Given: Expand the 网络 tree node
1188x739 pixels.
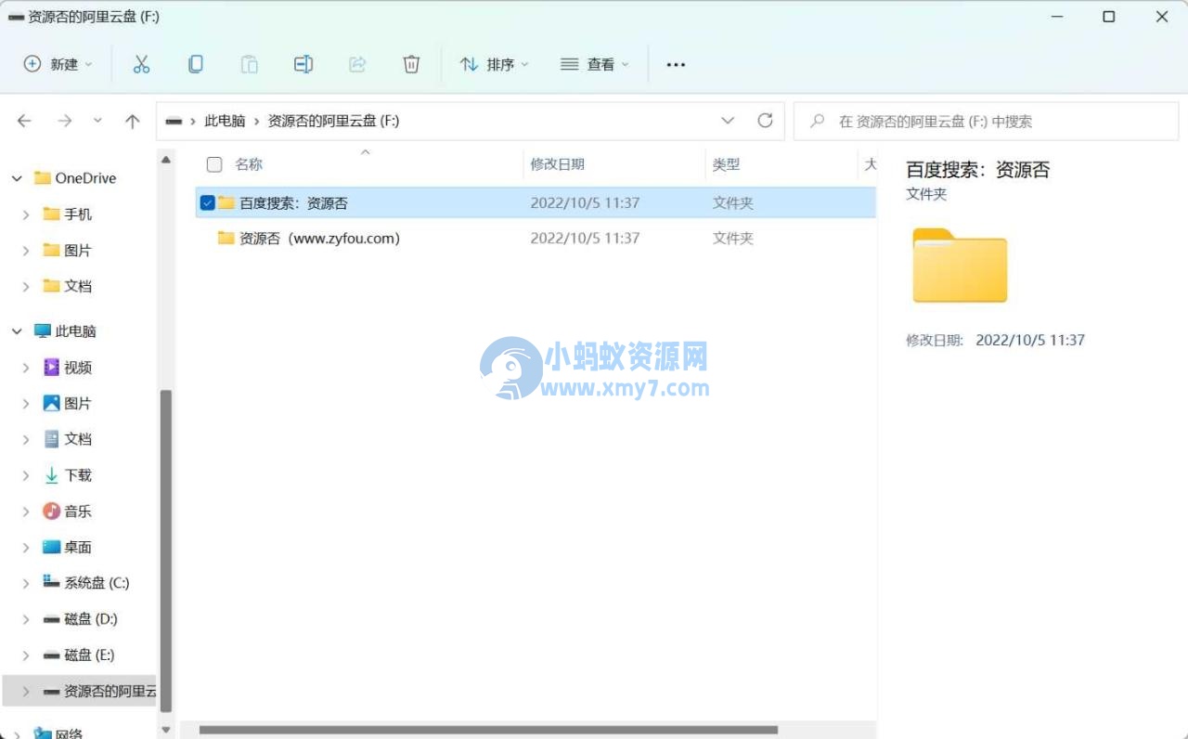Looking at the screenshot, I should point(17,733).
